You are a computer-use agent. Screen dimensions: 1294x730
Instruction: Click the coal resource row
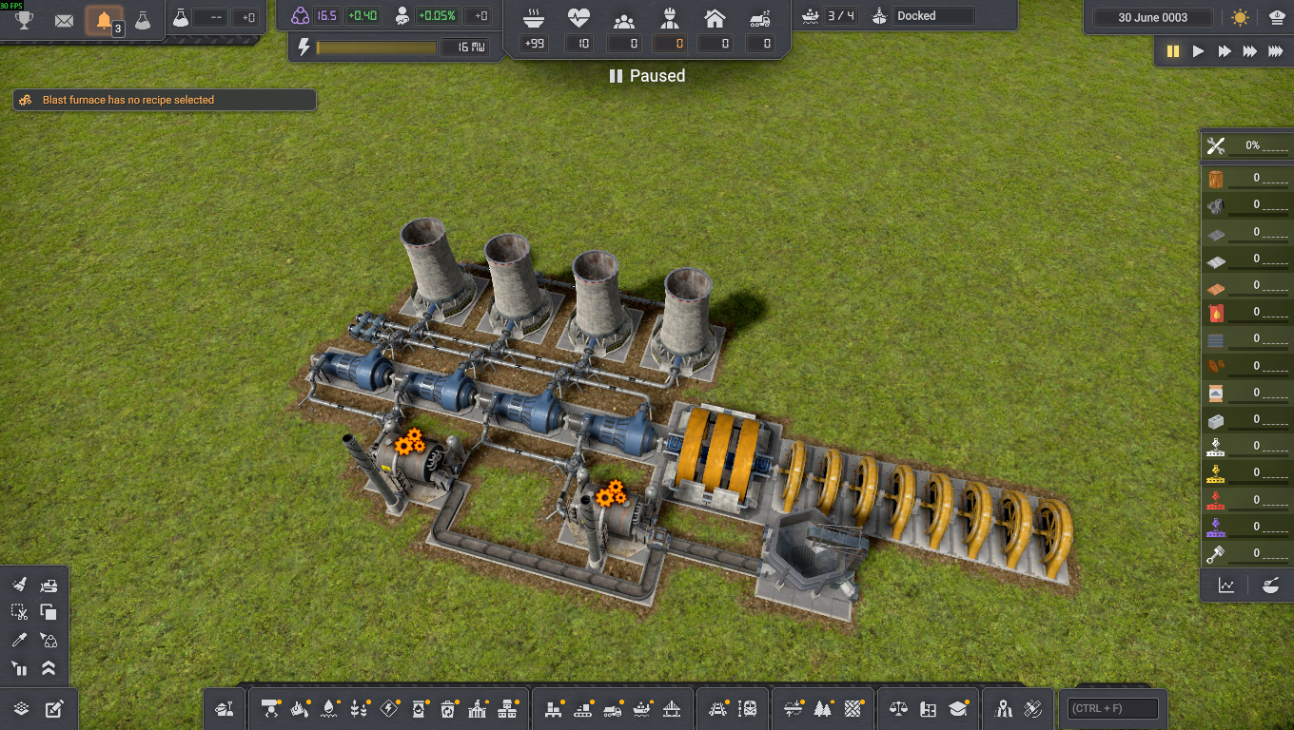pos(1247,204)
